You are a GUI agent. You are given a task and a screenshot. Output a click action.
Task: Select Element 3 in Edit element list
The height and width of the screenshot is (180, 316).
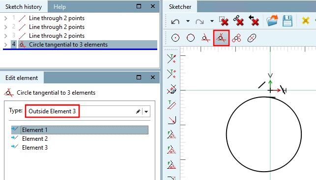point(35,148)
